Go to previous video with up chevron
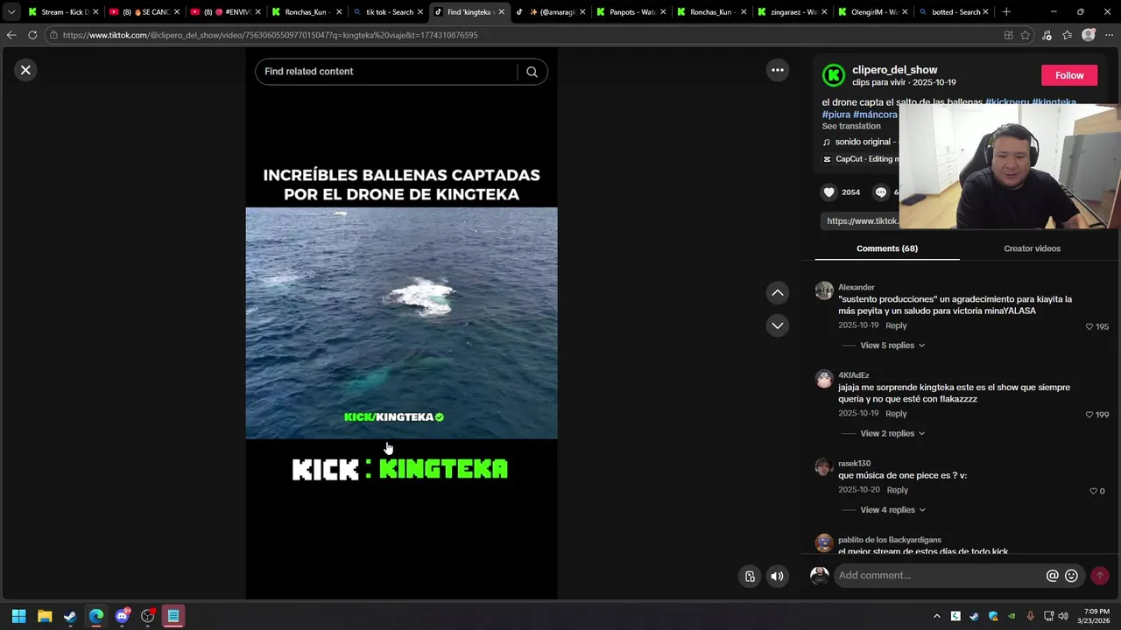This screenshot has height=630, width=1121. (778, 293)
